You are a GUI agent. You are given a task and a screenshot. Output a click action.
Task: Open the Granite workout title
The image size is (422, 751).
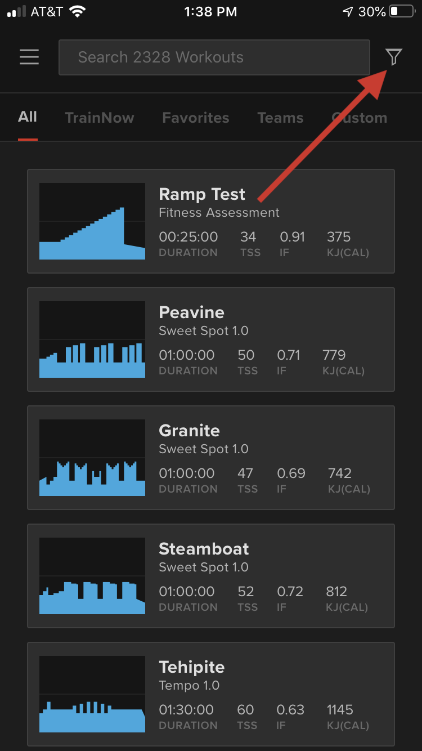tap(189, 431)
